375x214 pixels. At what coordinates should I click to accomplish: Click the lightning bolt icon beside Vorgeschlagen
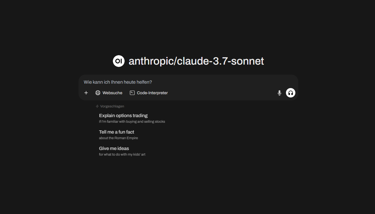pyautogui.click(x=97, y=106)
